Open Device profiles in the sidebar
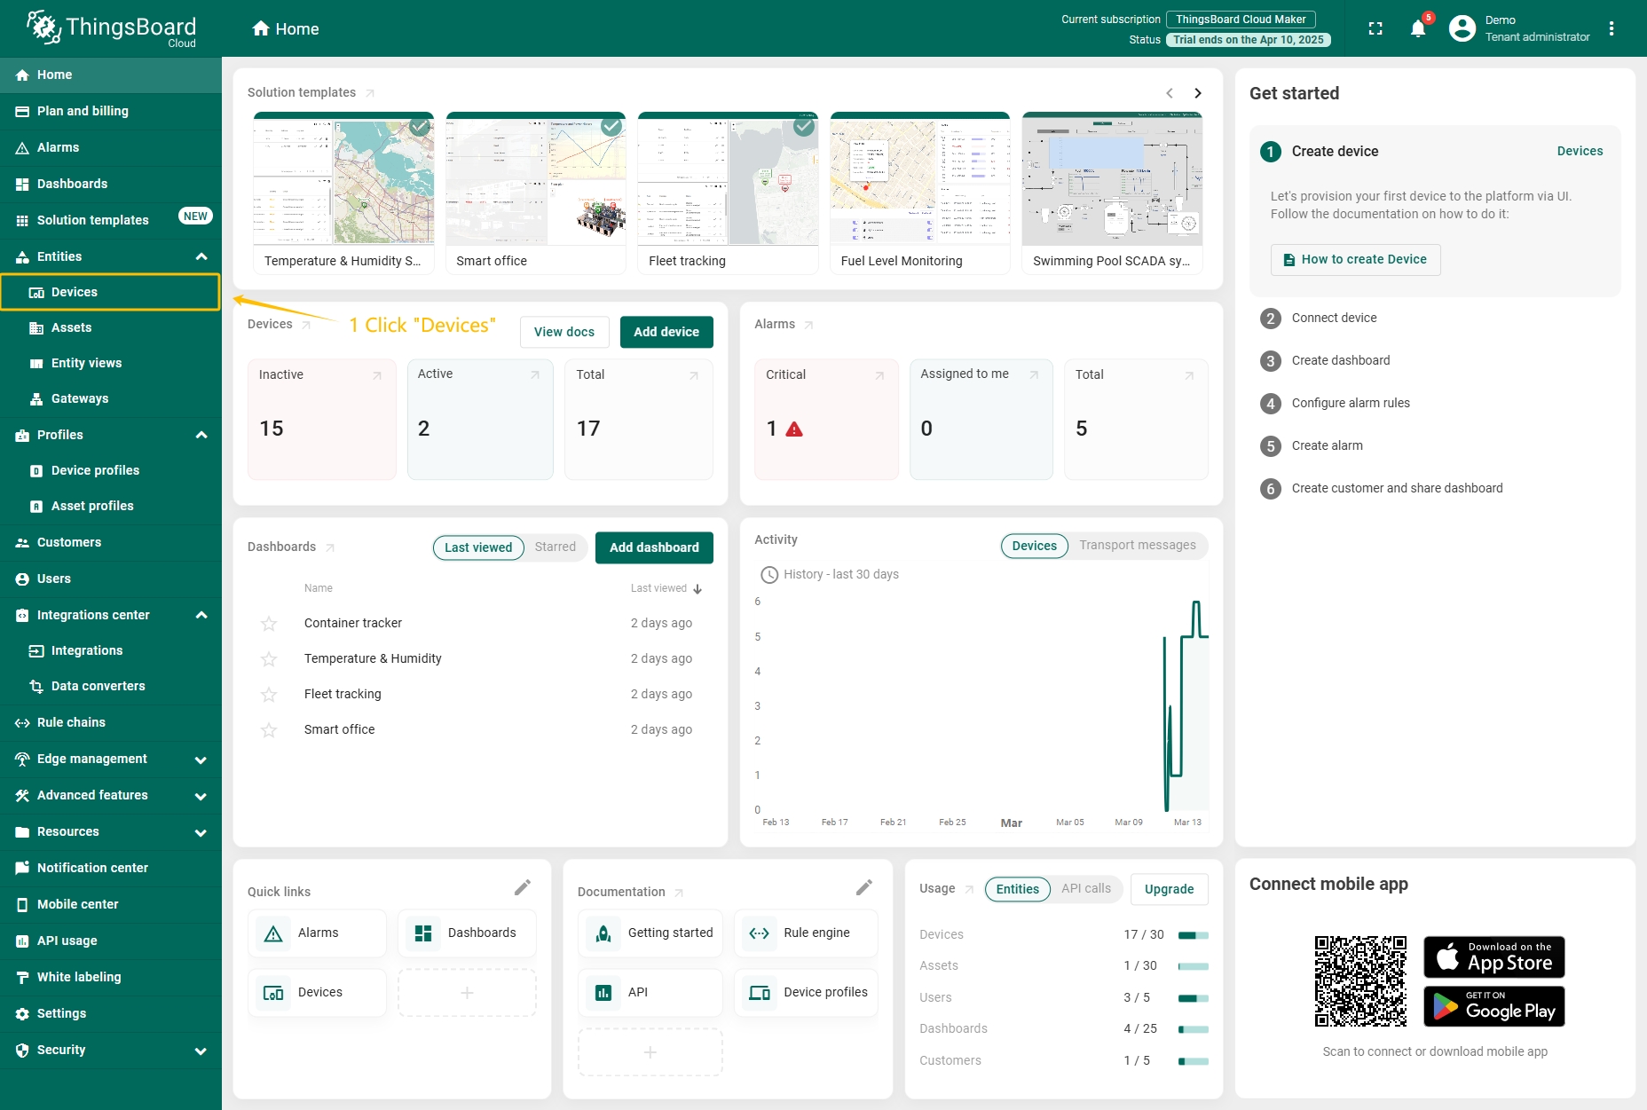 tap(95, 470)
